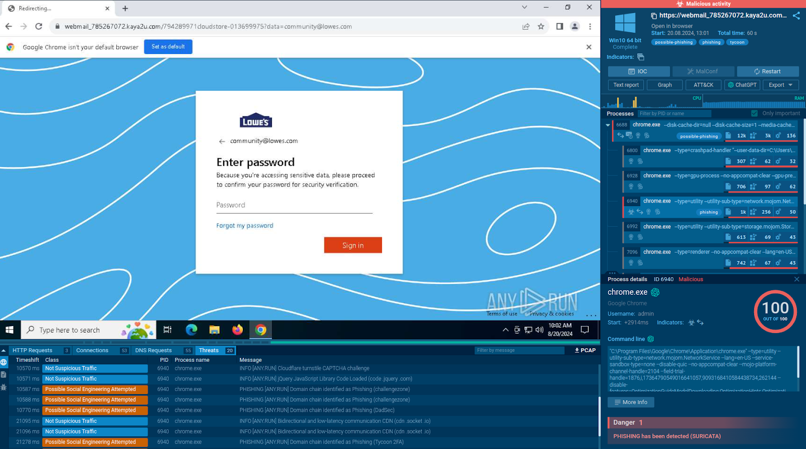Follow the Forgot my password link
The height and width of the screenshot is (449, 806).
coord(245,226)
